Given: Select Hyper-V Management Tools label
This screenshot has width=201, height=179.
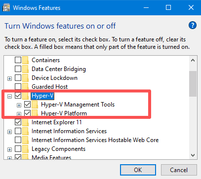Looking at the screenshot, I should click(78, 105).
